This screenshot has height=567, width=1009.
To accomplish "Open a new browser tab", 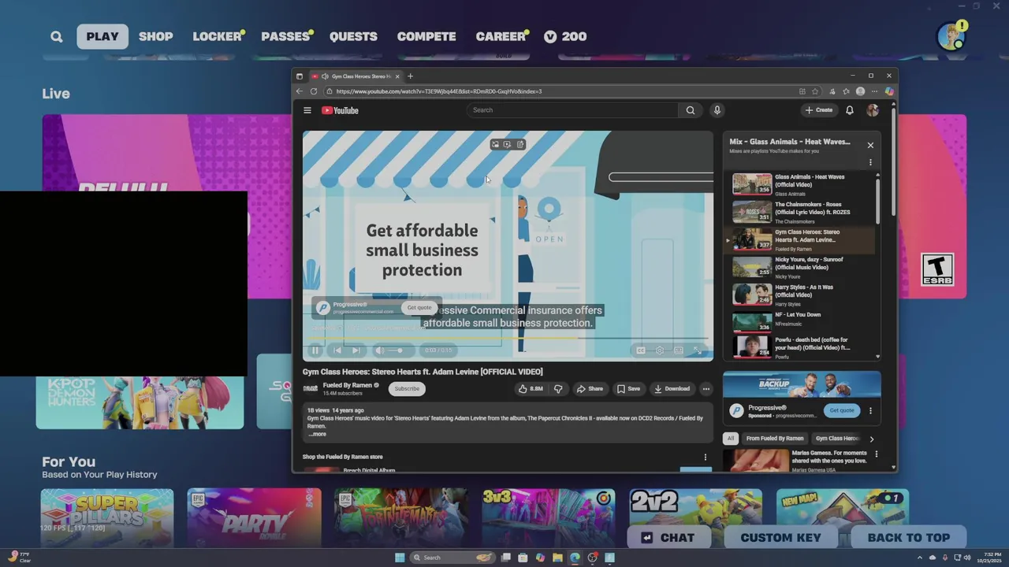I will pyautogui.click(x=410, y=76).
